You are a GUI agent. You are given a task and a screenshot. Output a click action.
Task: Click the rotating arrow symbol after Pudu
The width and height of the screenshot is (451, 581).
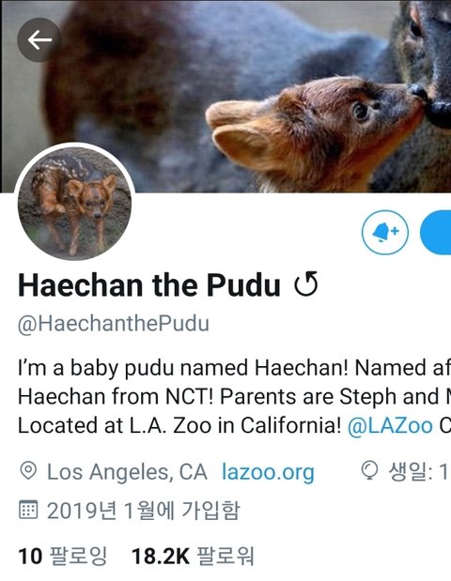306,284
